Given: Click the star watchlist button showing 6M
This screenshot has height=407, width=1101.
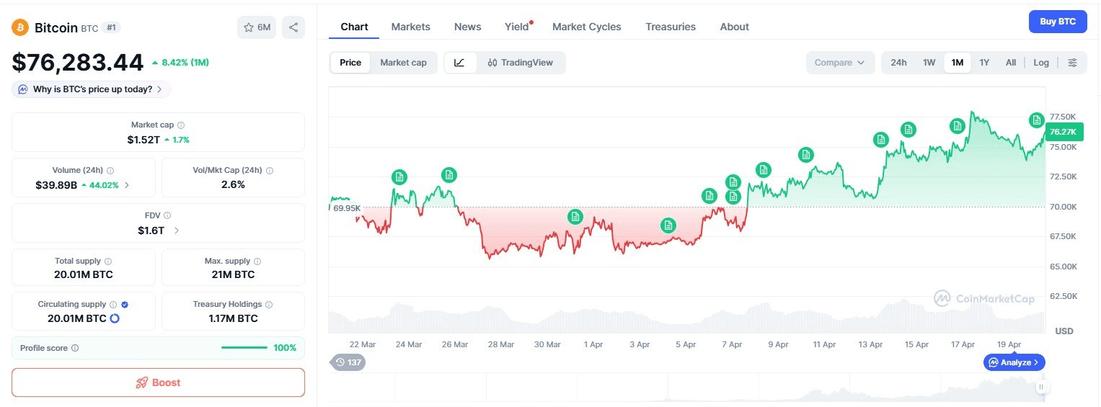Looking at the screenshot, I should [x=257, y=27].
